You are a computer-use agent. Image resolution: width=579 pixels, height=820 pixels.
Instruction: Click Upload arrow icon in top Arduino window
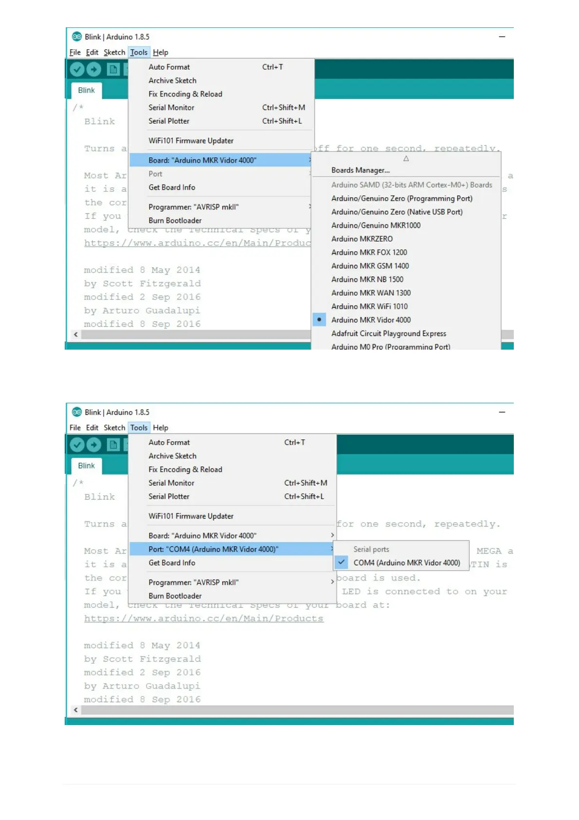pyautogui.click(x=94, y=70)
